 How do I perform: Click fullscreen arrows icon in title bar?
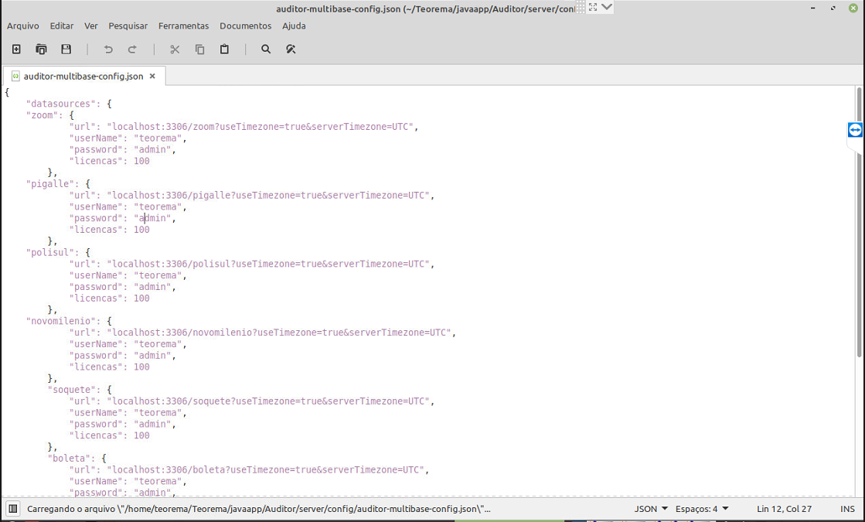(x=593, y=7)
